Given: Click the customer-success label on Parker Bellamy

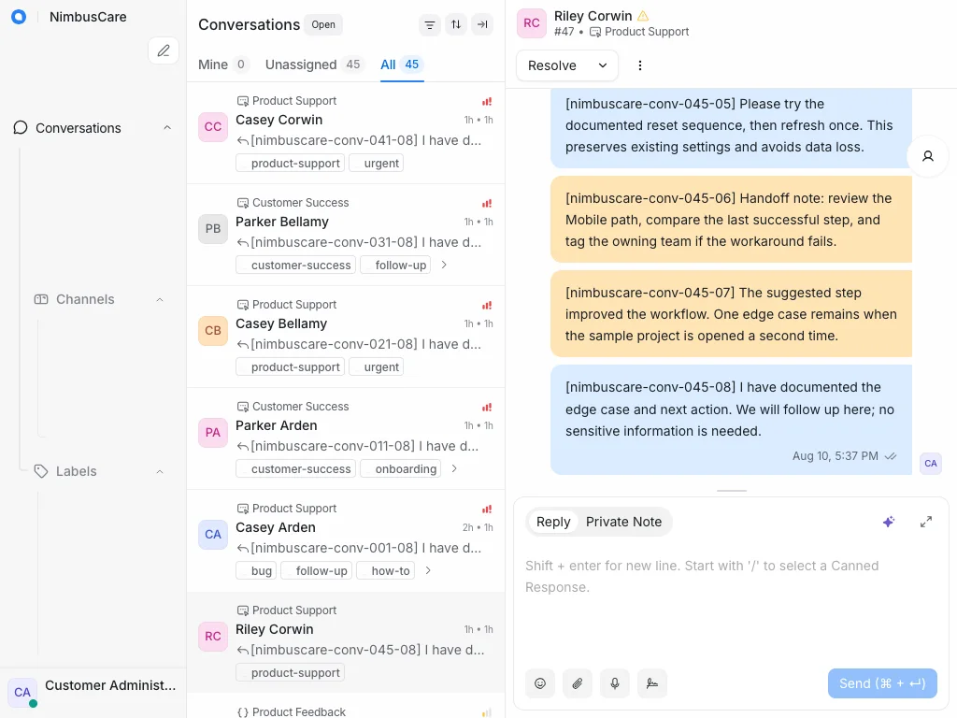Looking at the screenshot, I should [x=296, y=265].
